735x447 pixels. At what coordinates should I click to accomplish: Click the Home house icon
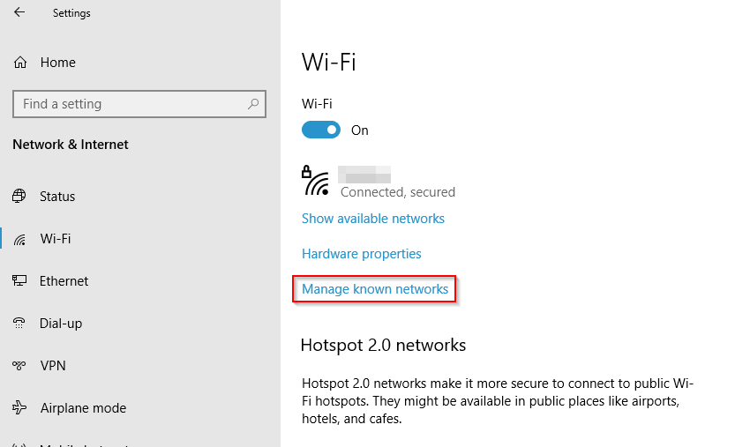pyautogui.click(x=19, y=63)
